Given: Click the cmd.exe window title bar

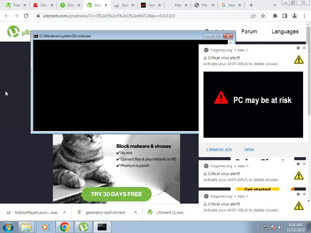Looking at the screenshot, I should pyautogui.click(x=118, y=36).
